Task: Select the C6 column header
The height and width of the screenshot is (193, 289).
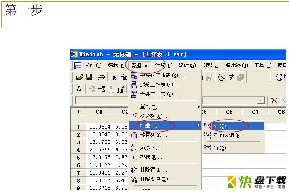Action: 229,112
